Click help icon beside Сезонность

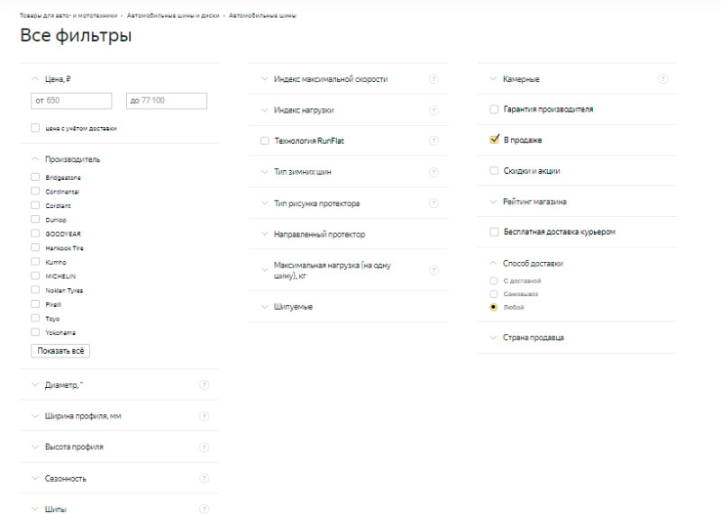[204, 478]
